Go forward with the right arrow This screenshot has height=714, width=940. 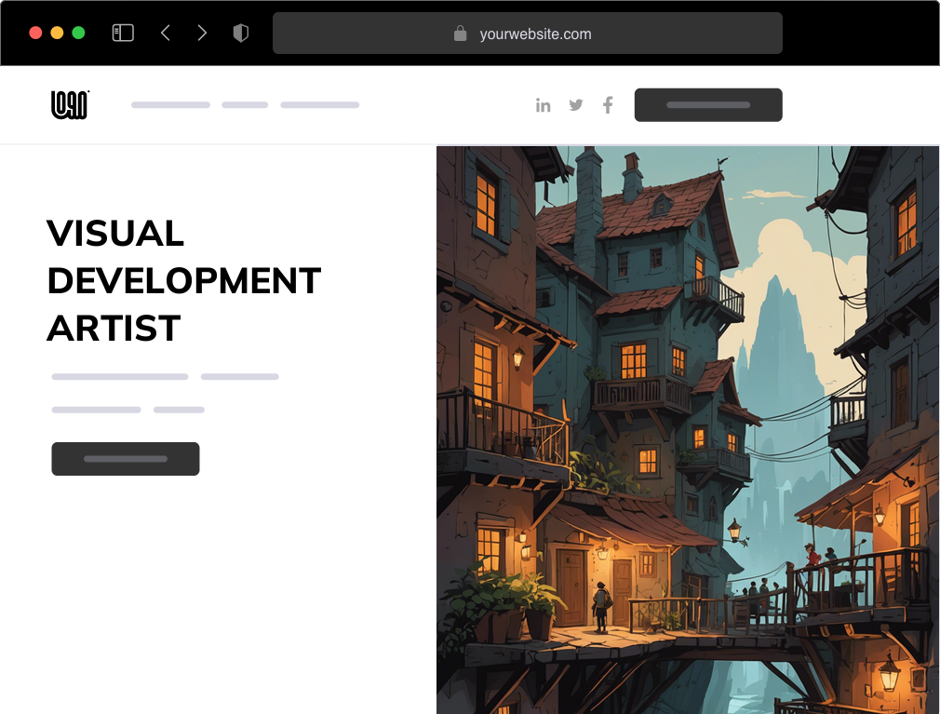pyautogui.click(x=202, y=33)
